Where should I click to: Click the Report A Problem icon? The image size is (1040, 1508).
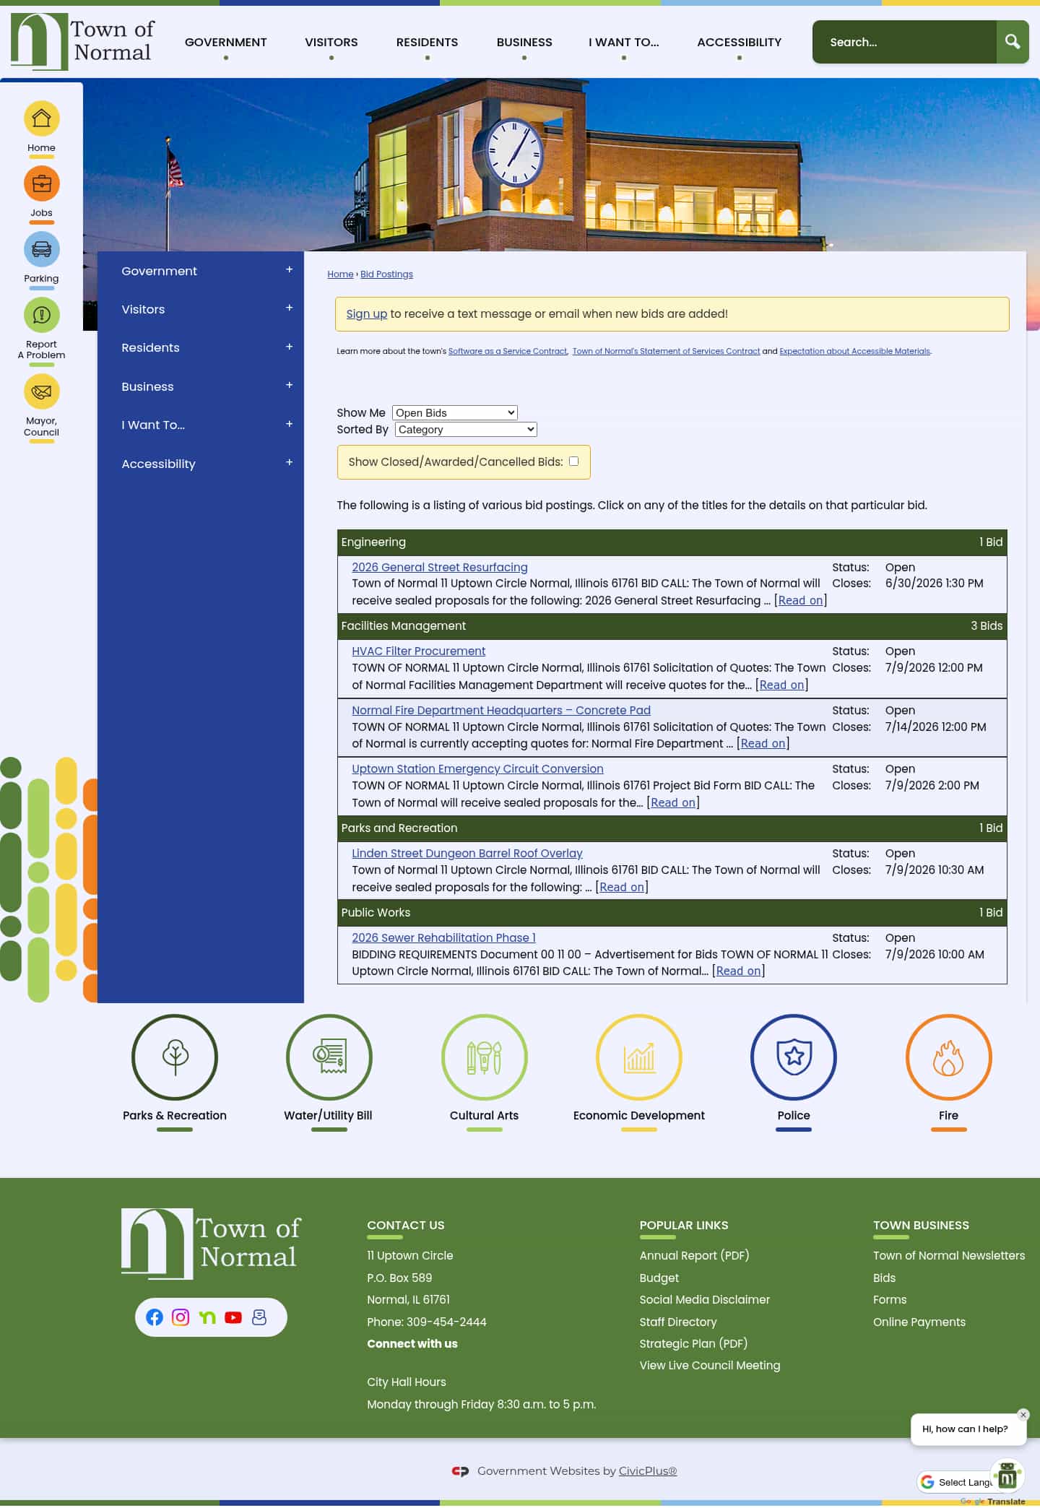coord(41,315)
